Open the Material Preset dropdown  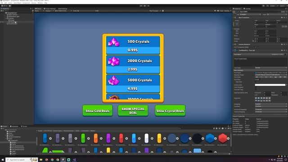[271, 75]
